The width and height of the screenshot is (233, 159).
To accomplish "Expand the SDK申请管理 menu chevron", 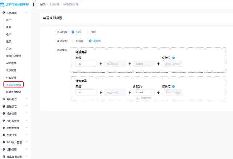I will pyautogui.click(x=27, y=156).
